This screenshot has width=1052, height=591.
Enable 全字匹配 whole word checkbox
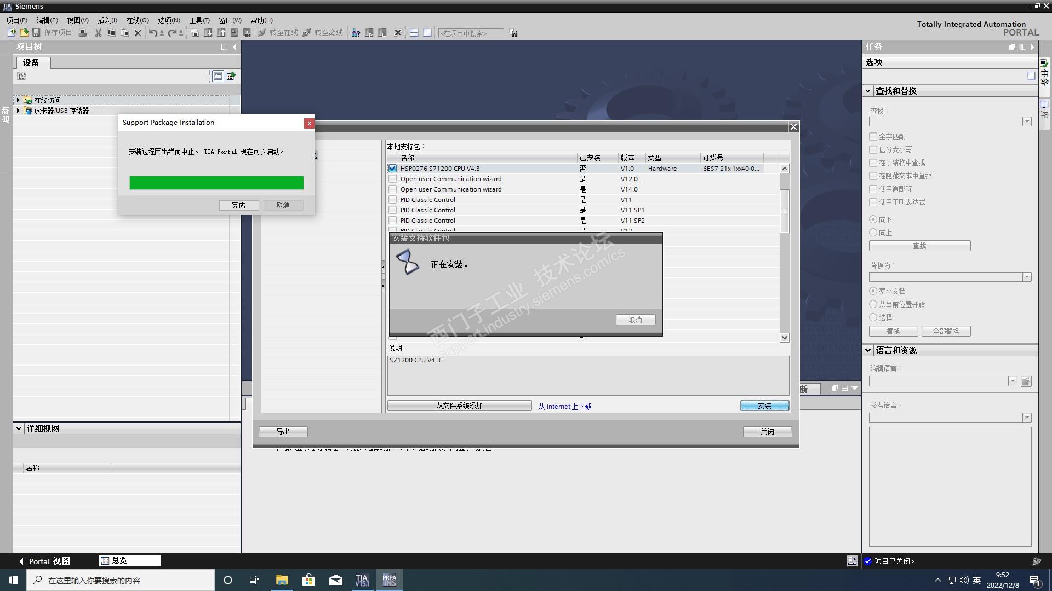[x=873, y=136]
